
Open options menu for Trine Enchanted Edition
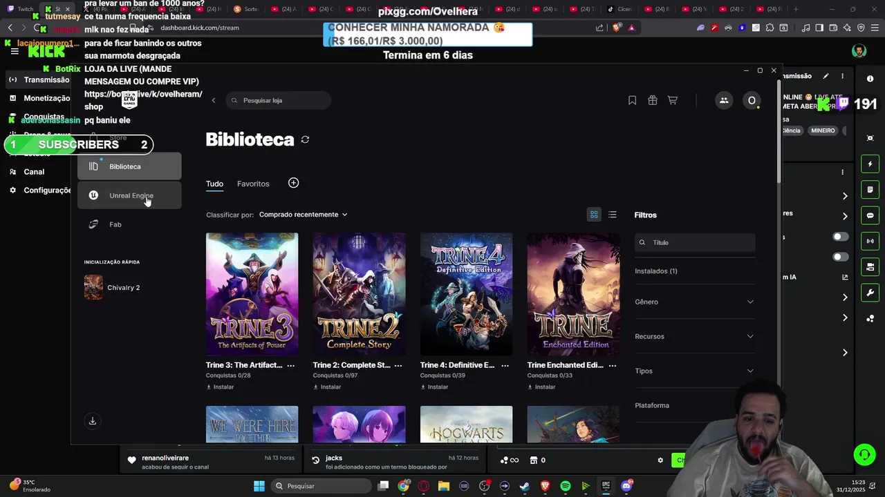click(x=612, y=365)
